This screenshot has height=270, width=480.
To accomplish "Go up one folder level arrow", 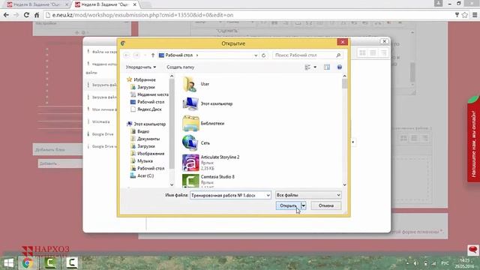I will pyautogui.click(x=153, y=55).
